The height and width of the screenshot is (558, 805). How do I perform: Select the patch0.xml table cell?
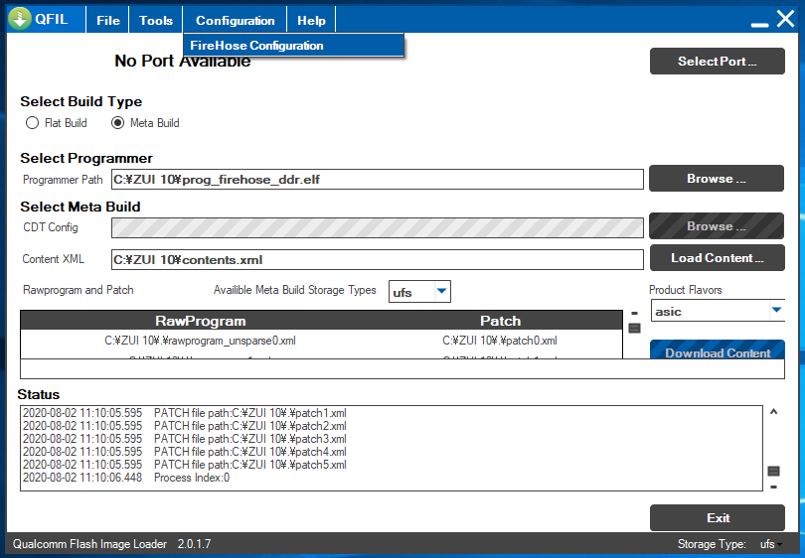(x=500, y=341)
